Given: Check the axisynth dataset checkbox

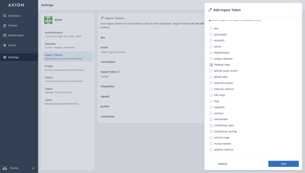Looking at the screenshot, I should (211, 41).
